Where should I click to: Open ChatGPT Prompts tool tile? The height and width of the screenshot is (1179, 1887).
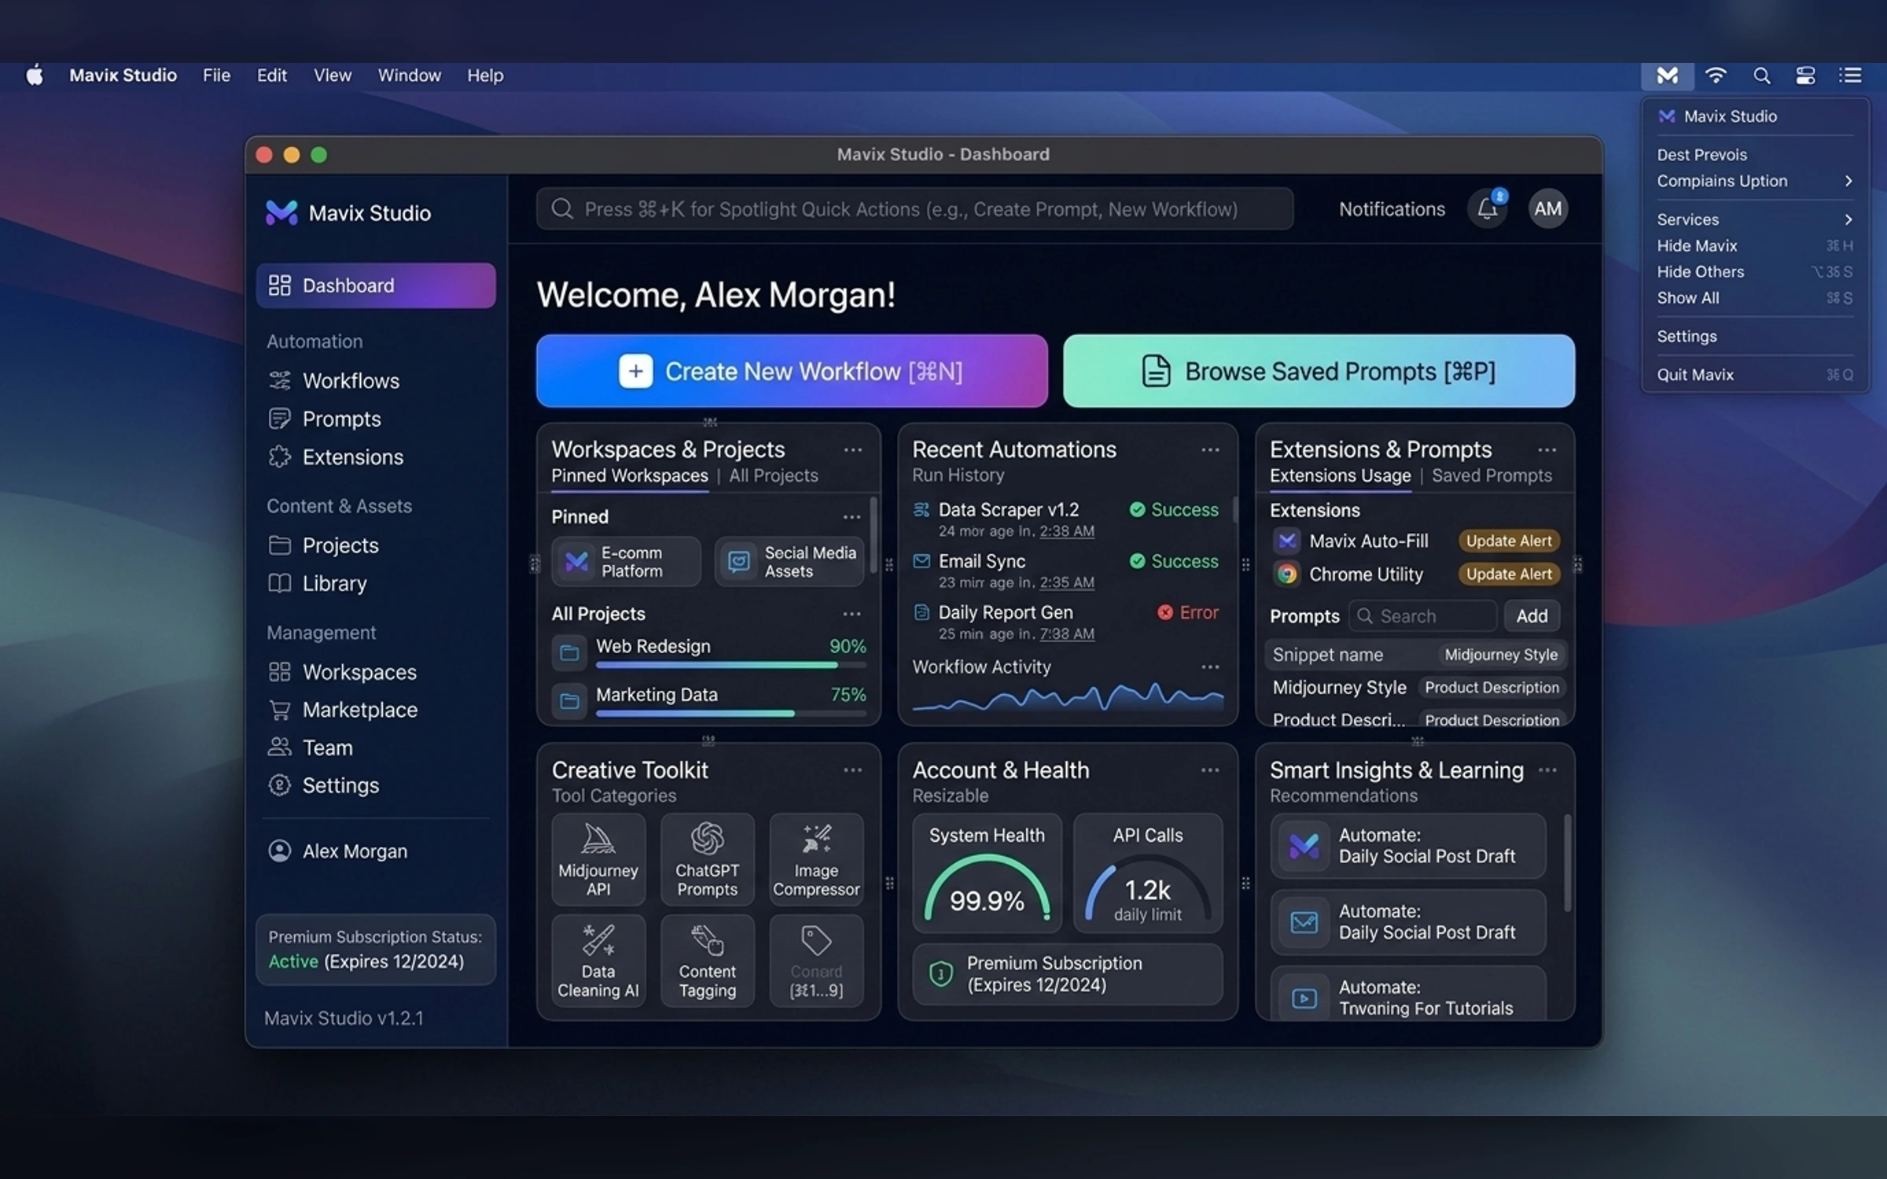(707, 859)
